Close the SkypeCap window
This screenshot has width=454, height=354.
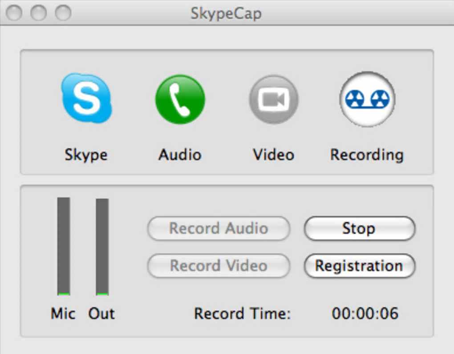14,13
